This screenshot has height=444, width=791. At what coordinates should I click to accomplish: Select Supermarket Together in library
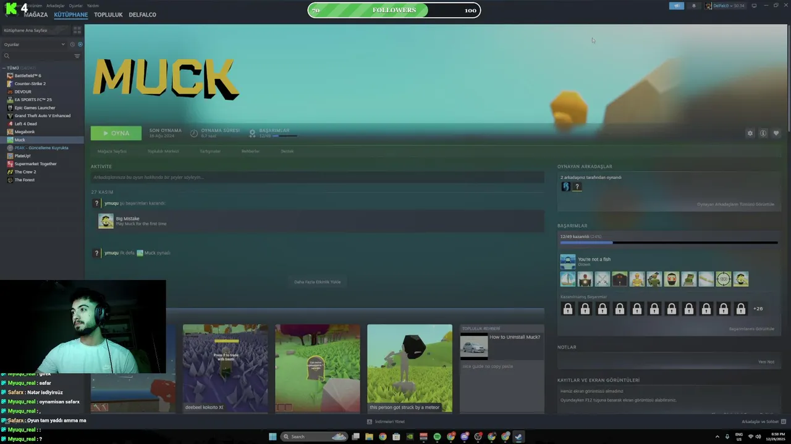click(42, 164)
